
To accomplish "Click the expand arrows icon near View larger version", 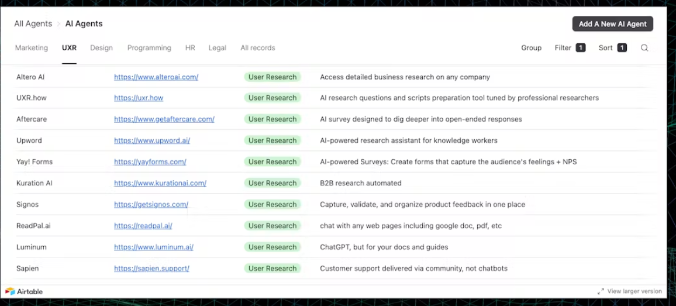I will 601,291.
